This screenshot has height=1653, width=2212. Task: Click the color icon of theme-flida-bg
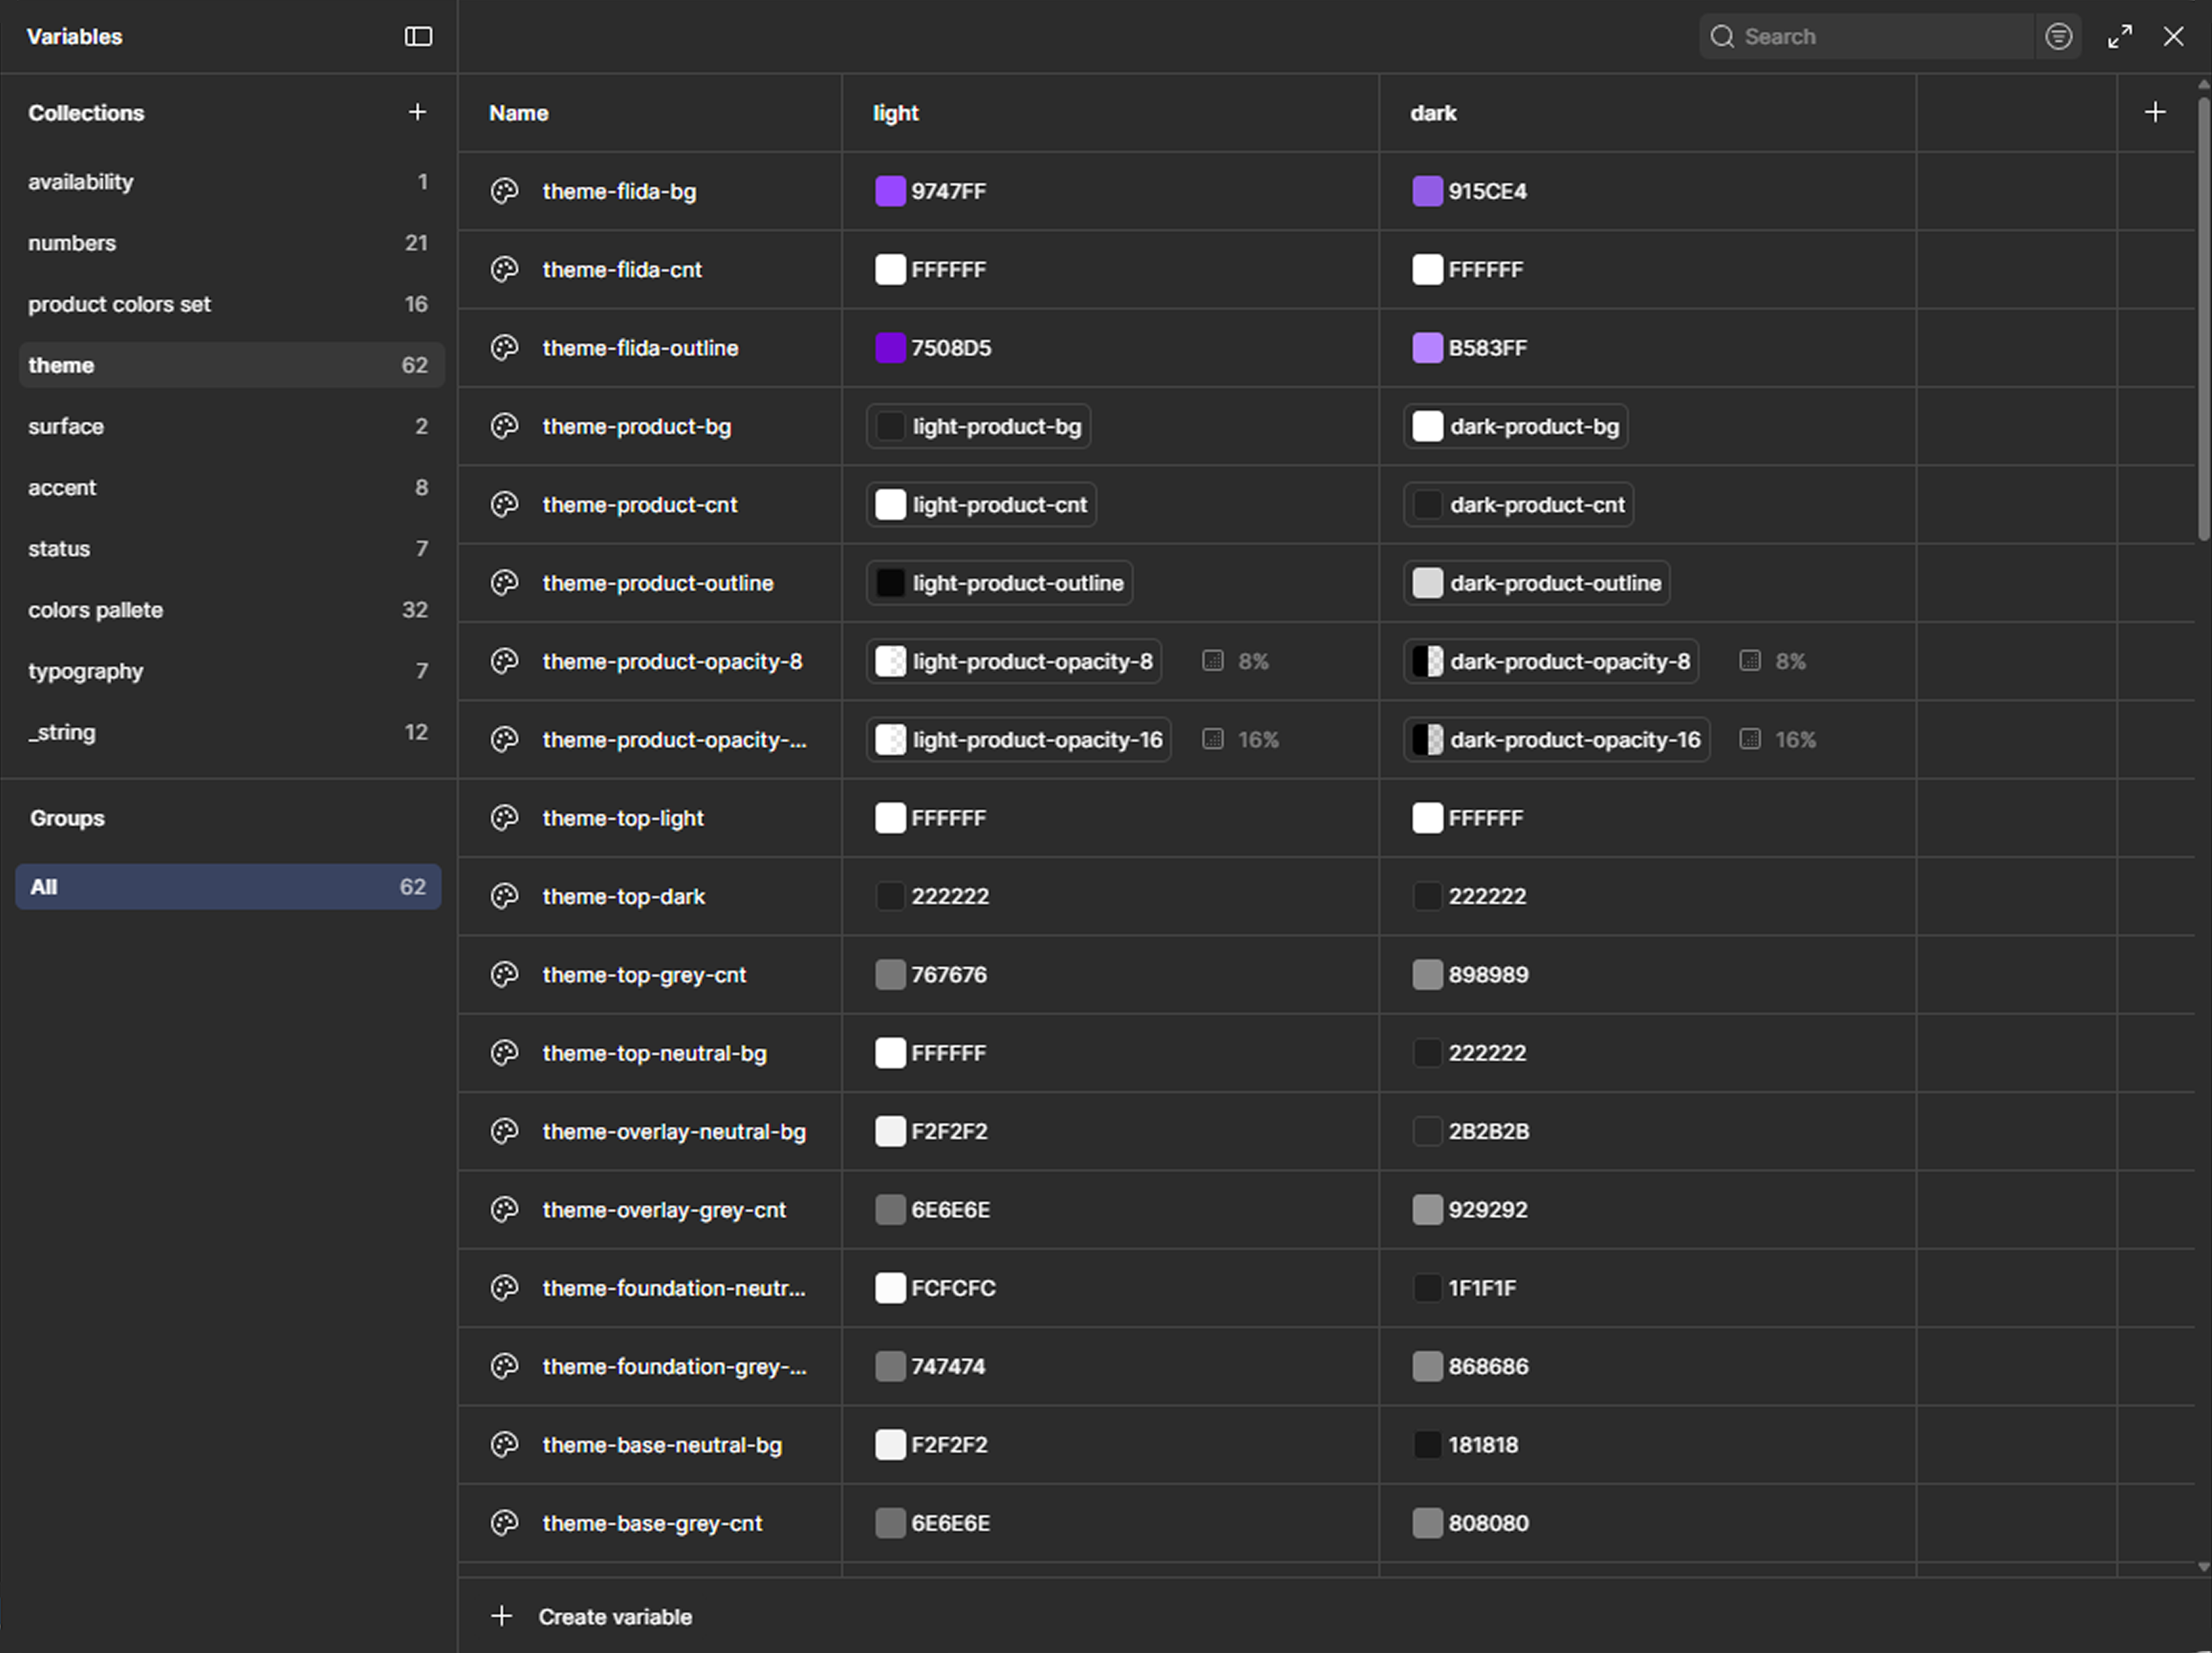click(x=504, y=191)
